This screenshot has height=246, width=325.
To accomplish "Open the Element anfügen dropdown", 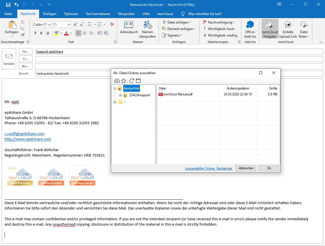I will 179,29.
